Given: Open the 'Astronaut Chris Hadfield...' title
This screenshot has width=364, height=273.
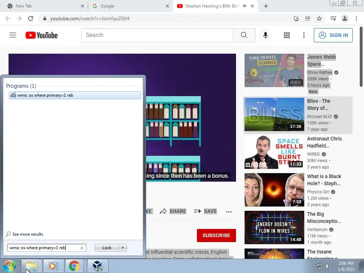Looking at the screenshot, I should (324, 142).
